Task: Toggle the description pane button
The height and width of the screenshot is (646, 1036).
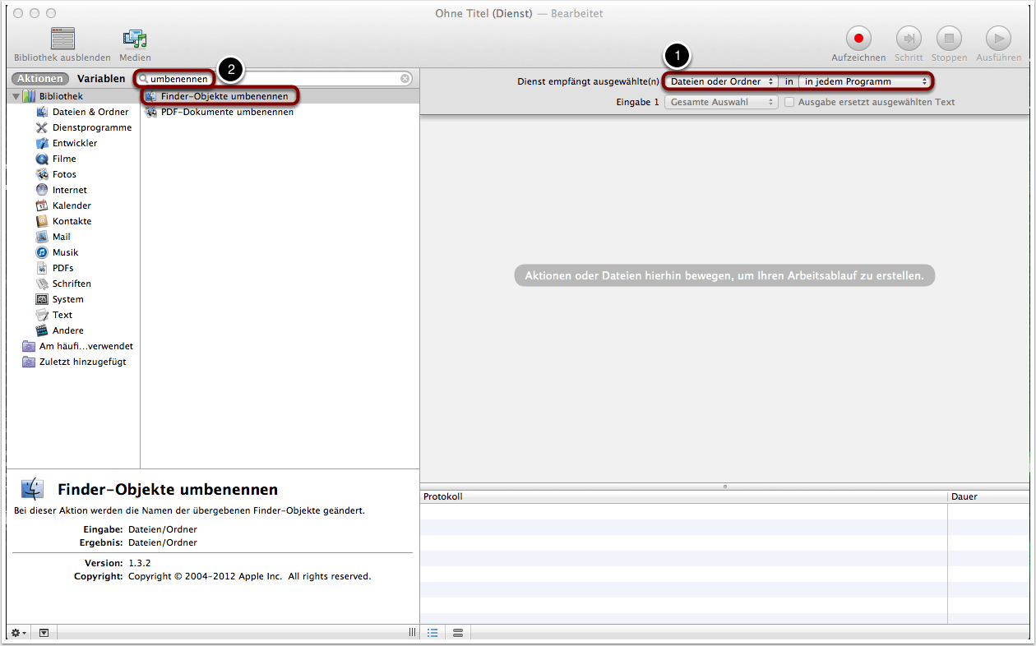Action: (x=44, y=633)
